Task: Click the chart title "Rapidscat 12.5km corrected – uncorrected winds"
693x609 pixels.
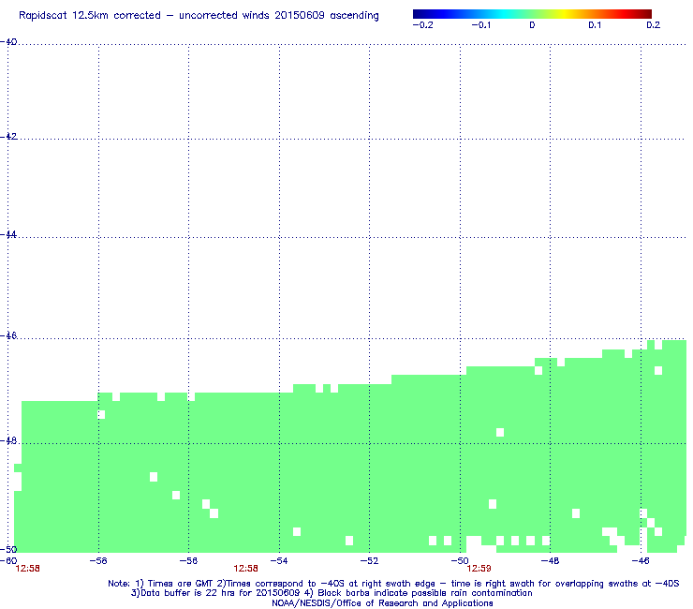Action: pos(199,16)
